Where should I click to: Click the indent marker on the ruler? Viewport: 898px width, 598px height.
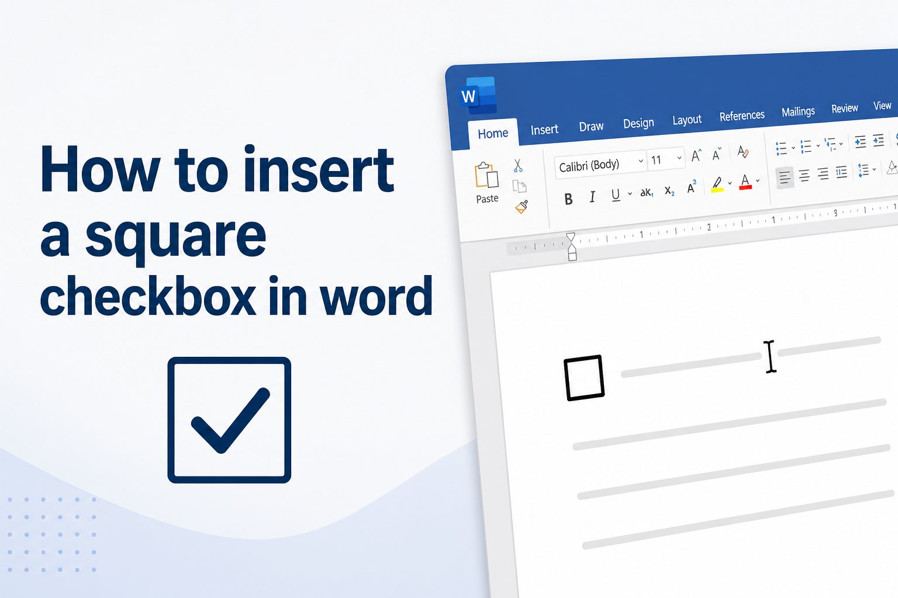(x=572, y=246)
